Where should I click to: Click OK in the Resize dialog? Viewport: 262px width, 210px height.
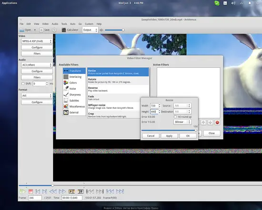point(188,136)
